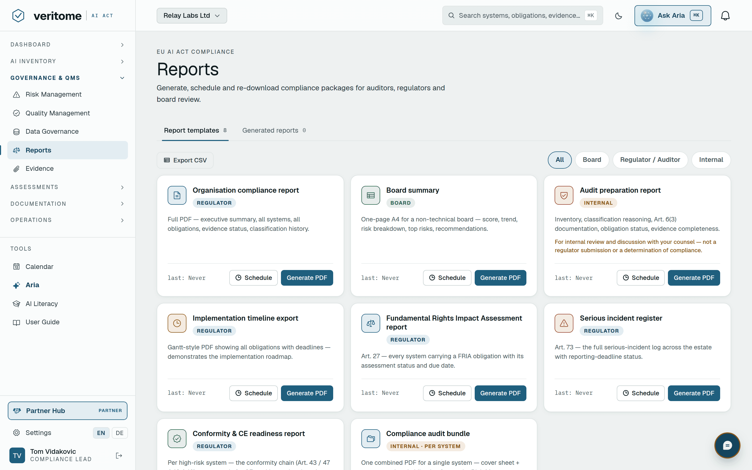Click the Serious incident register warning icon
Image resolution: width=752 pixels, height=470 pixels.
[x=564, y=323]
